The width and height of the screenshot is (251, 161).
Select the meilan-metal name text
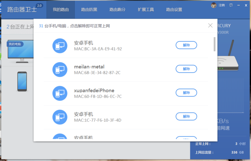pyautogui.click(x=89, y=67)
